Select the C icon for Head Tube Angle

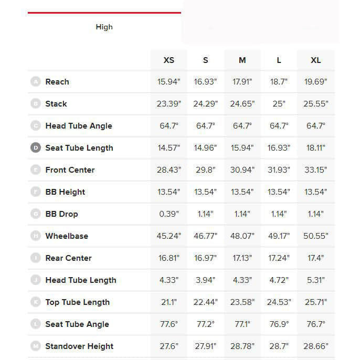tap(36, 126)
